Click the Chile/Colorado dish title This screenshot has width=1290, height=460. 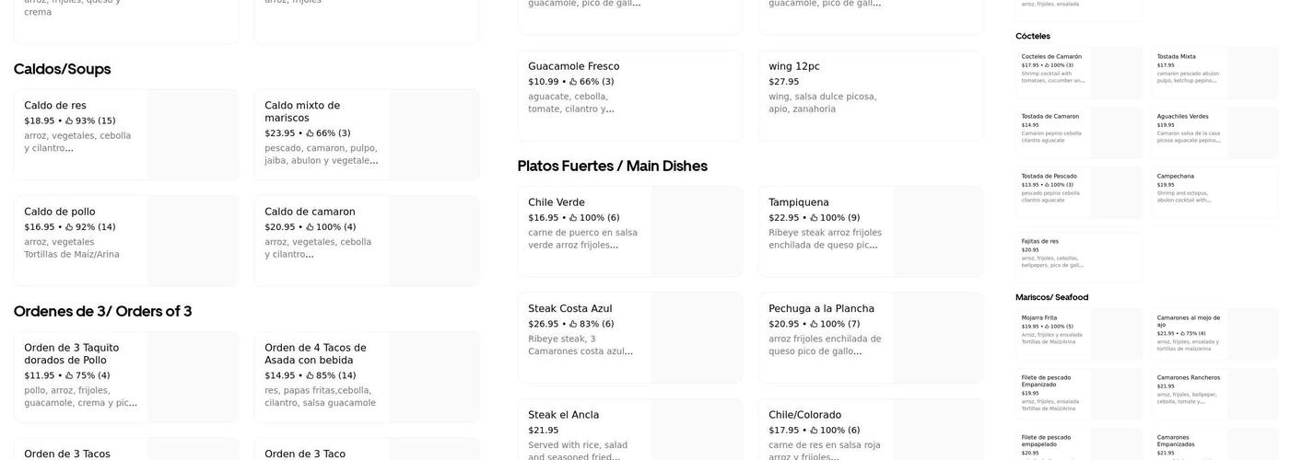point(804,415)
